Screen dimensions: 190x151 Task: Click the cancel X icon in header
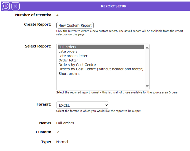point(15,6)
